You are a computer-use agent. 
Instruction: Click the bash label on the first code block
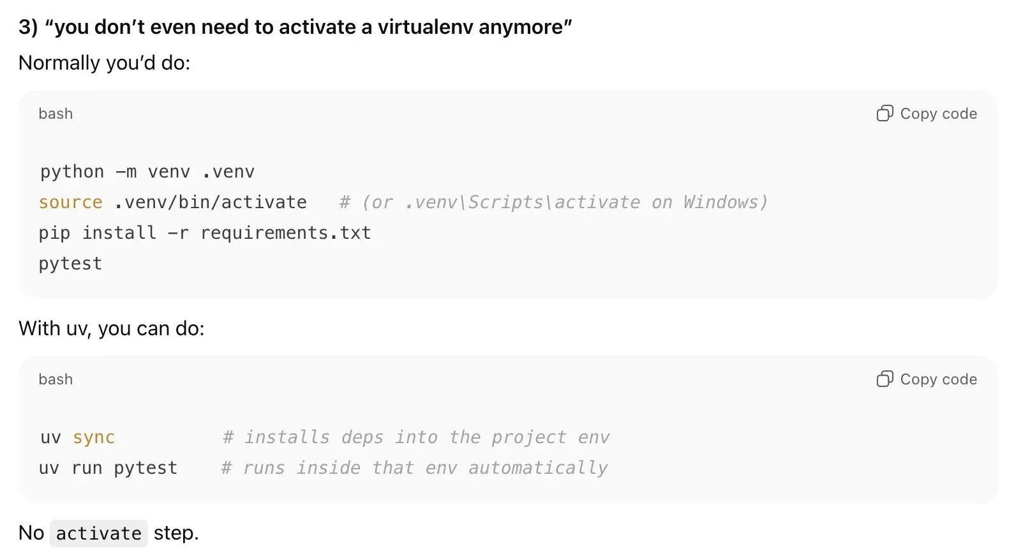(x=55, y=113)
